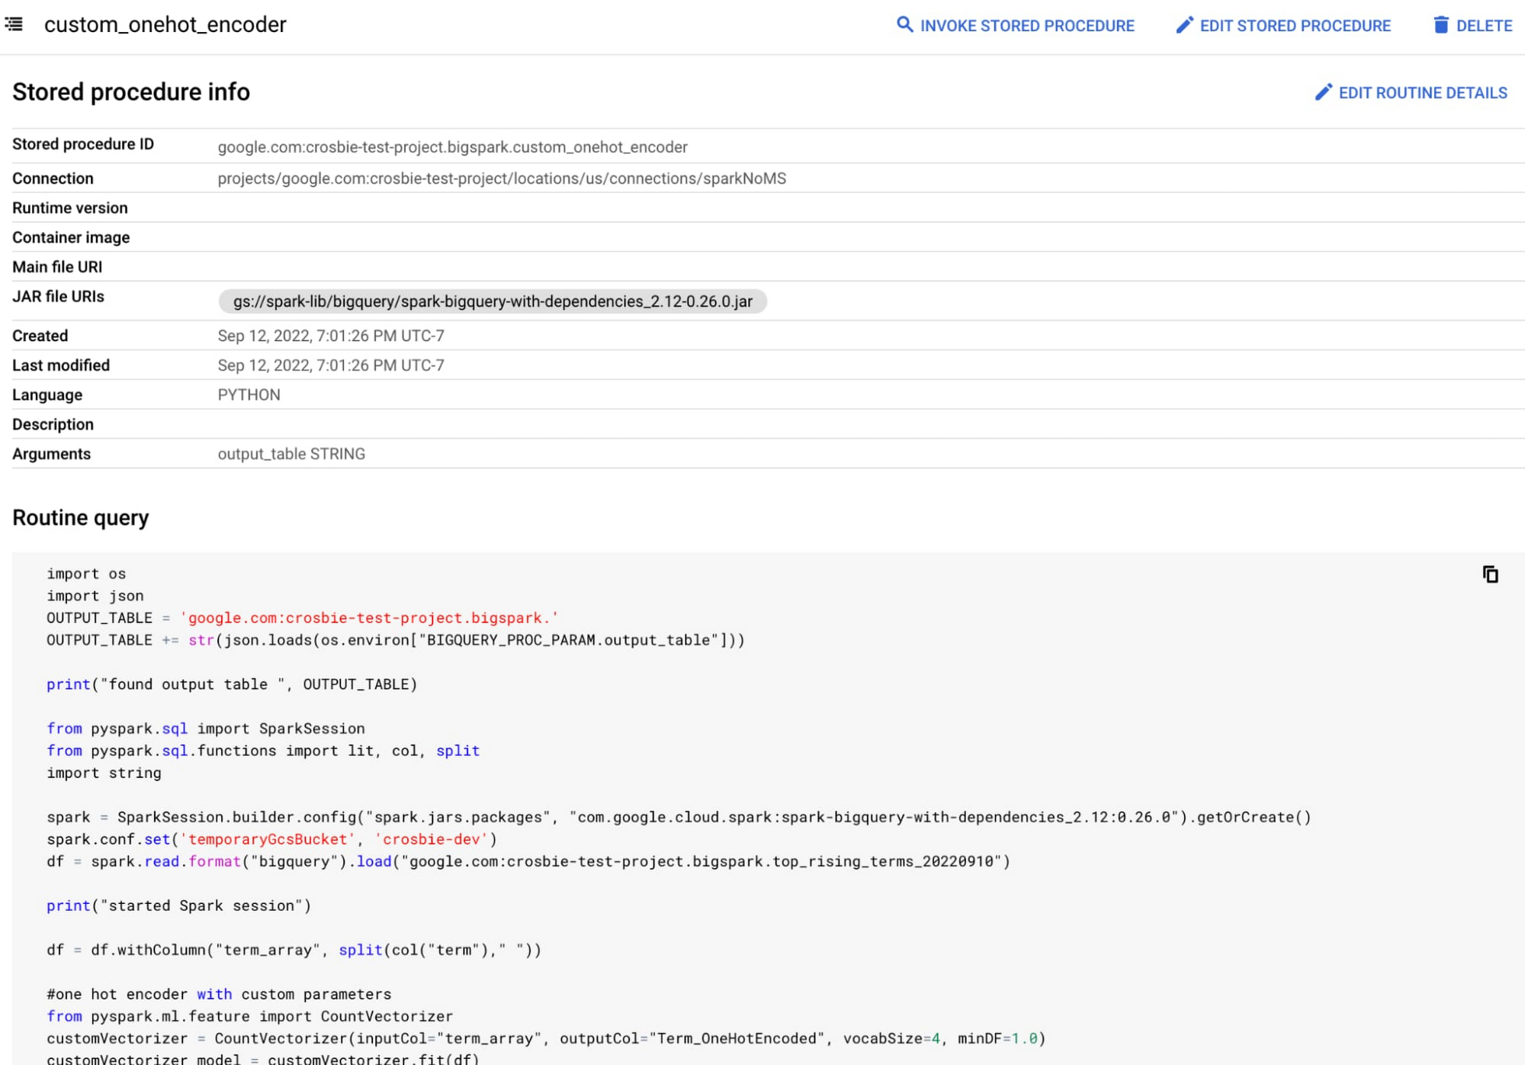Click the INVOKE STORED PROCEDURE button
The height and width of the screenshot is (1065, 1525).
pyautogui.click(x=1017, y=23)
